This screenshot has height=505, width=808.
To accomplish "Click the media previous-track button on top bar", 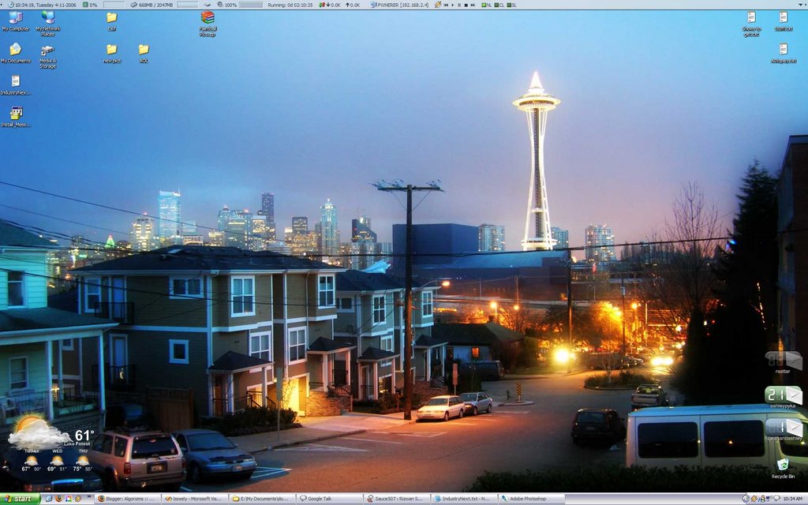I will [x=446, y=6].
